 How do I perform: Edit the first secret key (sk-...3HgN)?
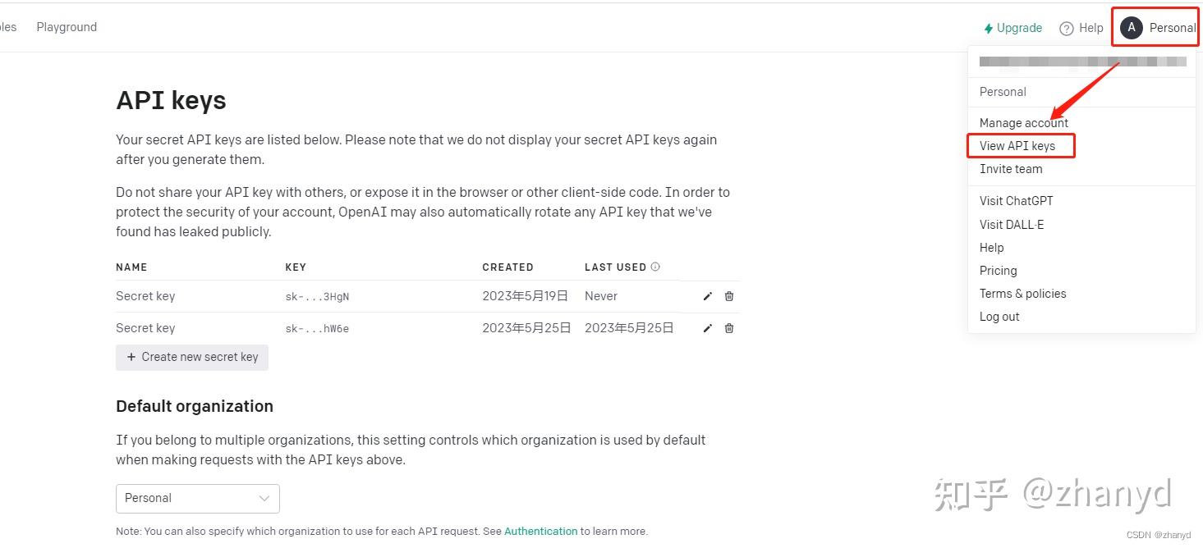(708, 296)
